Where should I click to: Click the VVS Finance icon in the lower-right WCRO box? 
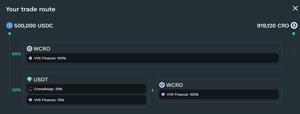[163, 94]
